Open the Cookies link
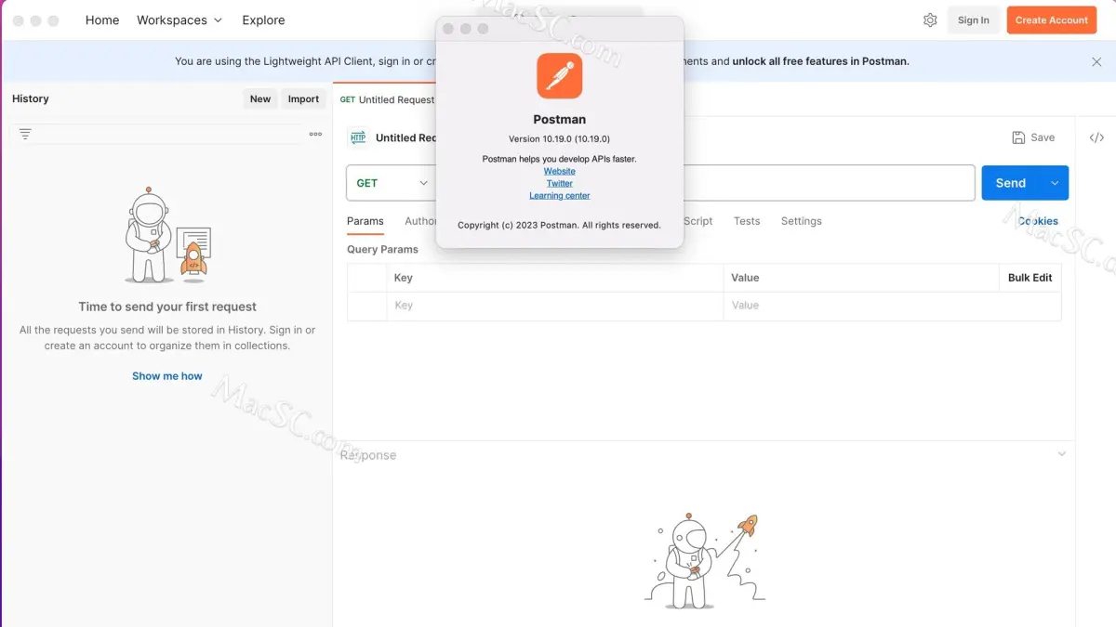Image resolution: width=1116 pixels, height=627 pixels. tap(1038, 221)
